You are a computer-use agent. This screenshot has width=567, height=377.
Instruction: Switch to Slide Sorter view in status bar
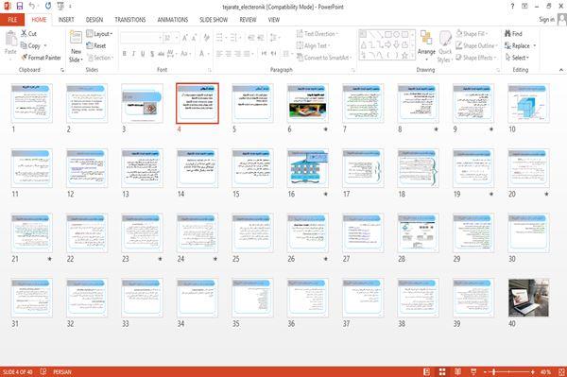coord(442,371)
